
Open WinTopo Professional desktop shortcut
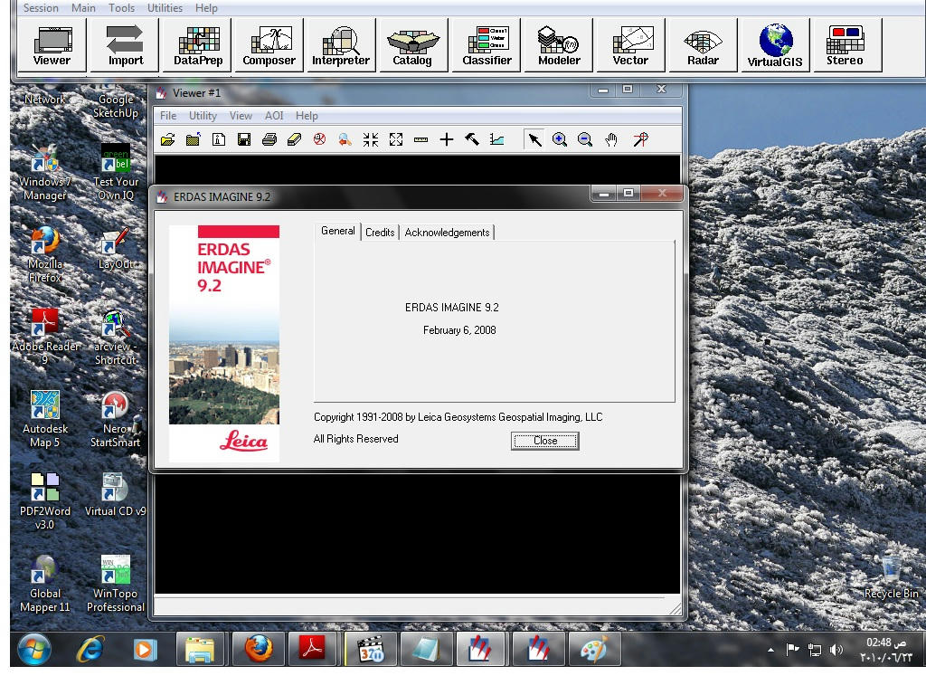tap(115, 584)
